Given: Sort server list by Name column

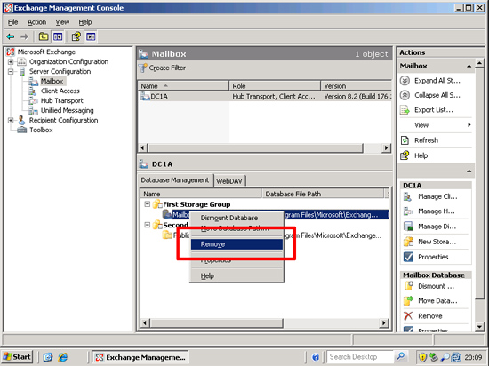Looking at the screenshot, I should coord(183,86).
